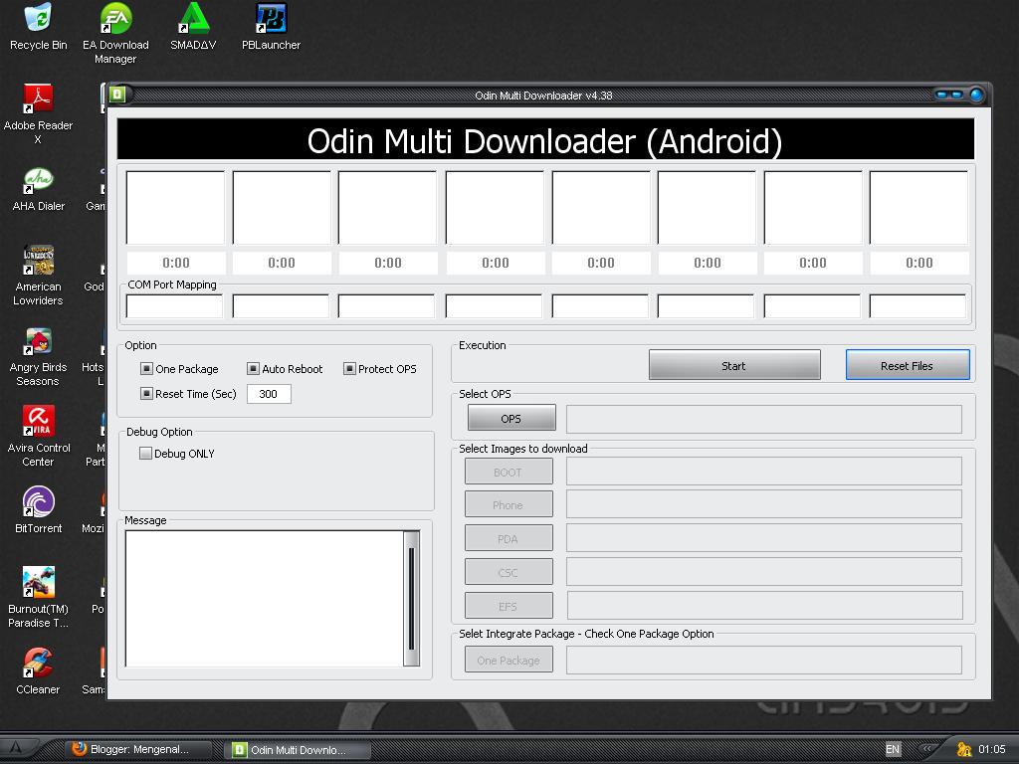Open Burnout Paradise desktop icon
This screenshot has width=1019, height=764.
click(x=39, y=598)
